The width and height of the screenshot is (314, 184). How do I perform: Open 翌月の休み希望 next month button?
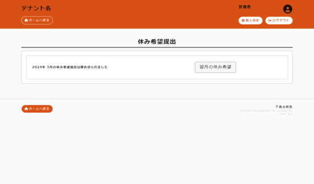coord(215,67)
